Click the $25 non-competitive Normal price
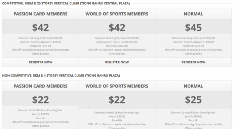 [193, 100]
